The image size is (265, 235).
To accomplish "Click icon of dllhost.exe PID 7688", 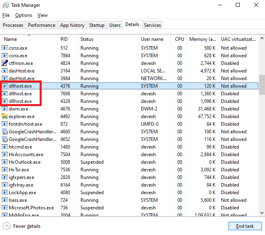I will 5,94.
